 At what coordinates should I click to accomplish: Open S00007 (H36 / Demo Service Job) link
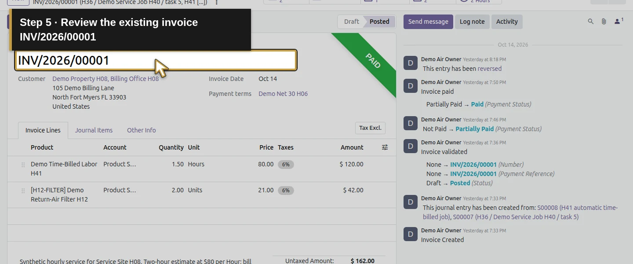(516, 217)
